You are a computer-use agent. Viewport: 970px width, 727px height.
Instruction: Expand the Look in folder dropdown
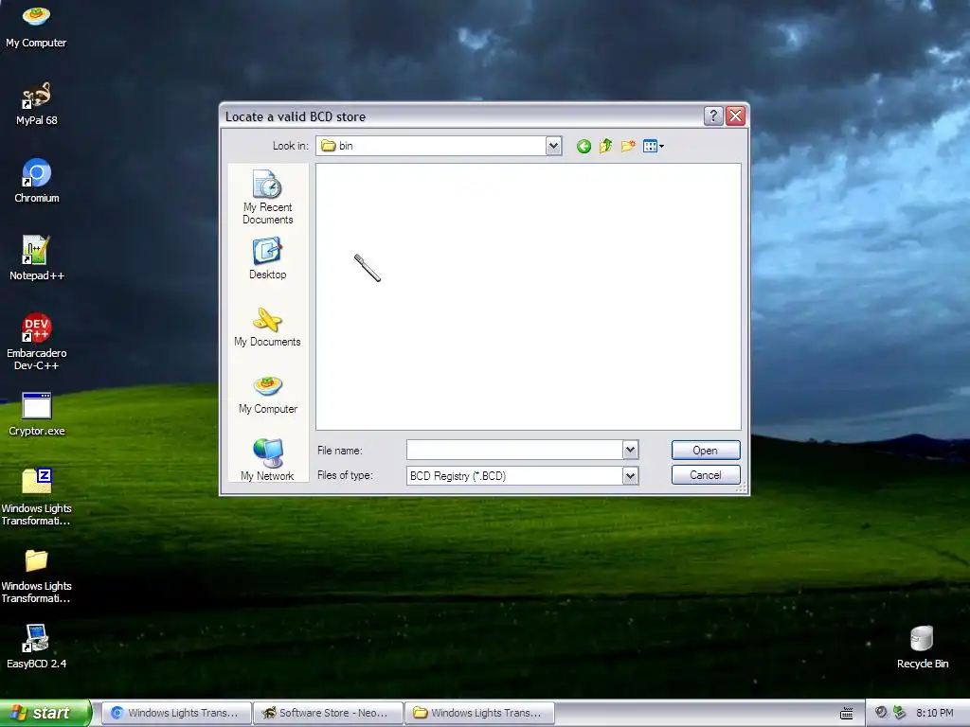tap(553, 146)
